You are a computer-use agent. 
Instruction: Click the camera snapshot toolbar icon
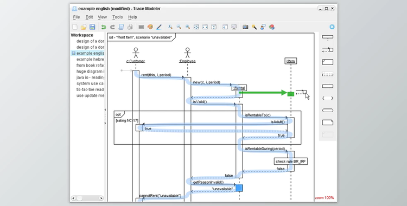point(245,27)
